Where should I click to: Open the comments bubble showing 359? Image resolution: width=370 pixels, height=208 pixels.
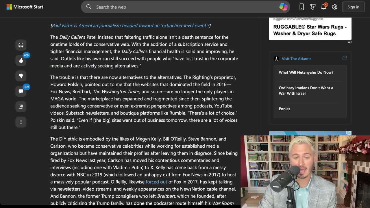21,91
